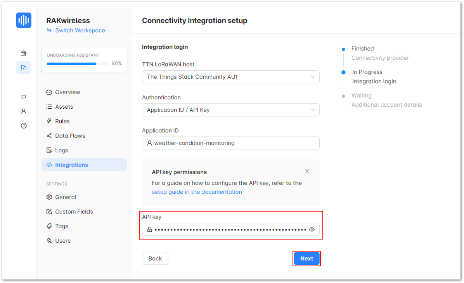
Task: Click the Next button
Action: 306,259
